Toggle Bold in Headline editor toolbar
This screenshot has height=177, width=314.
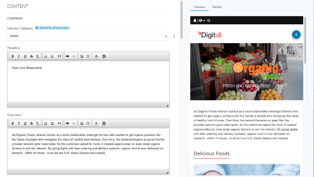tap(13, 56)
